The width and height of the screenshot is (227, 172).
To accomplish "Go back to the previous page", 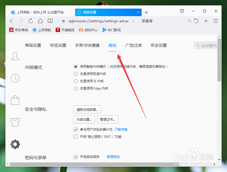I will [x=11, y=21].
